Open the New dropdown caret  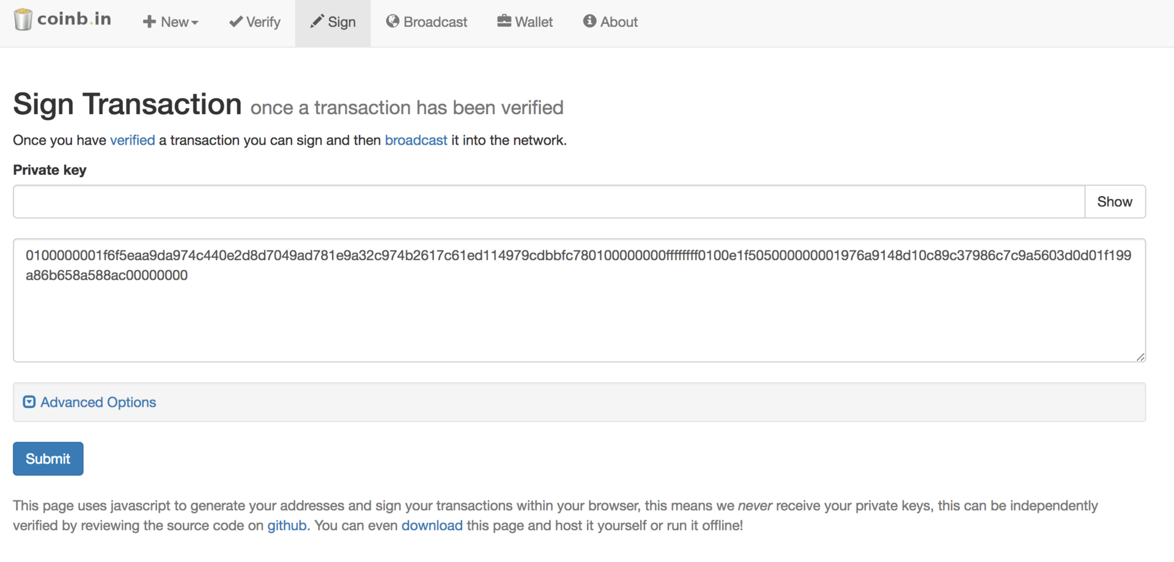[x=195, y=23]
